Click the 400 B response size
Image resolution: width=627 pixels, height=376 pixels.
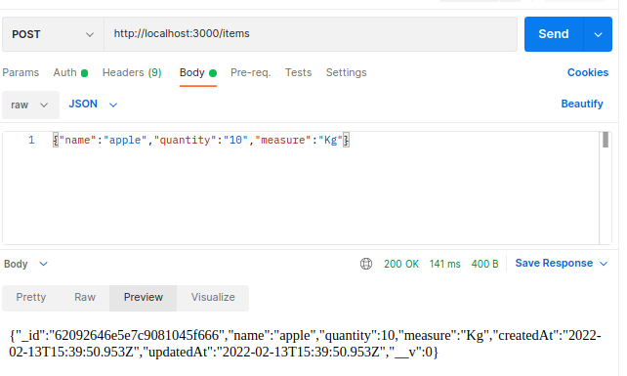coord(484,264)
